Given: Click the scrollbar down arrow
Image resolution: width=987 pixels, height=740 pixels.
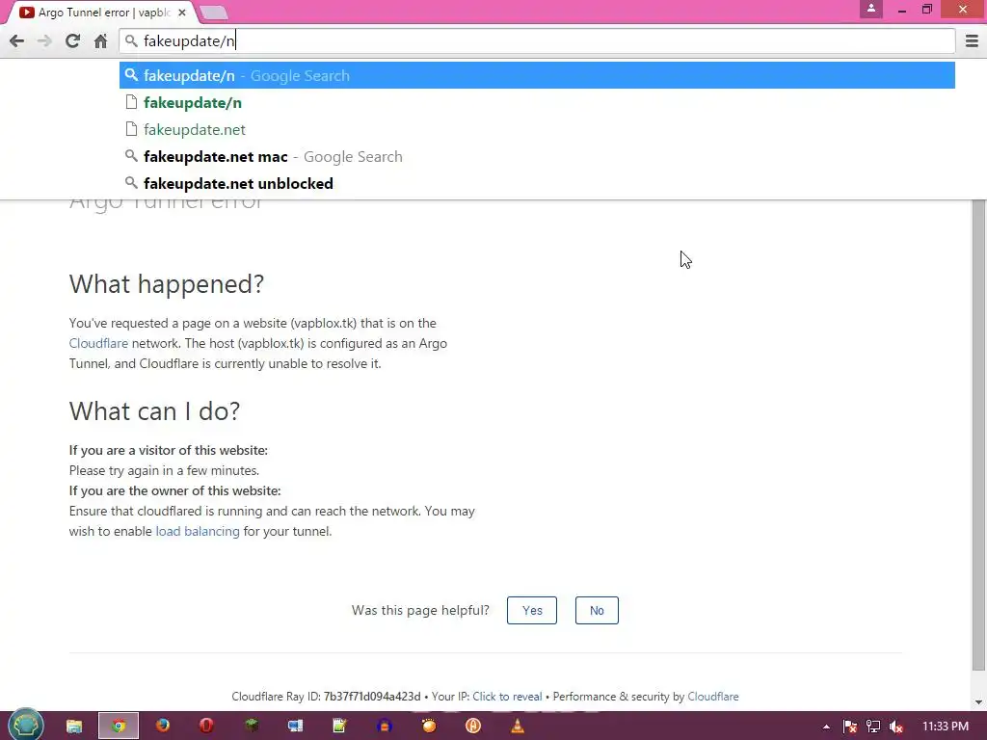Looking at the screenshot, I should tap(979, 702).
